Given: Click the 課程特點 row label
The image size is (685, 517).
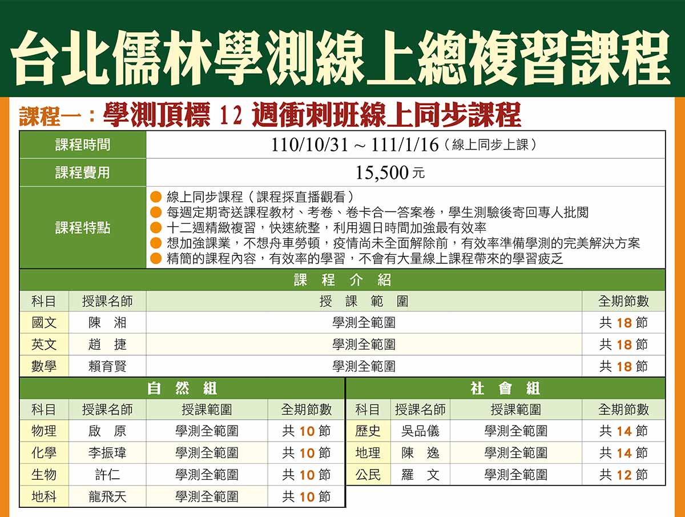Looking at the screenshot, I should point(83,227).
